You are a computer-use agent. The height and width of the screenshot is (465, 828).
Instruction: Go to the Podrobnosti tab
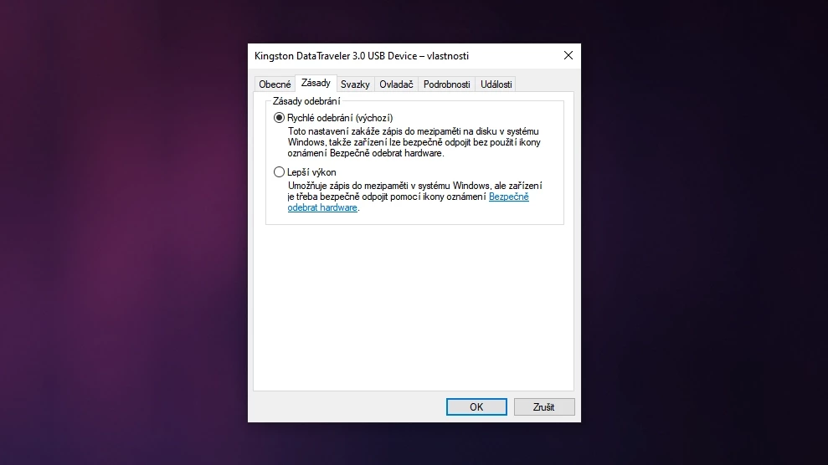(447, 84)
